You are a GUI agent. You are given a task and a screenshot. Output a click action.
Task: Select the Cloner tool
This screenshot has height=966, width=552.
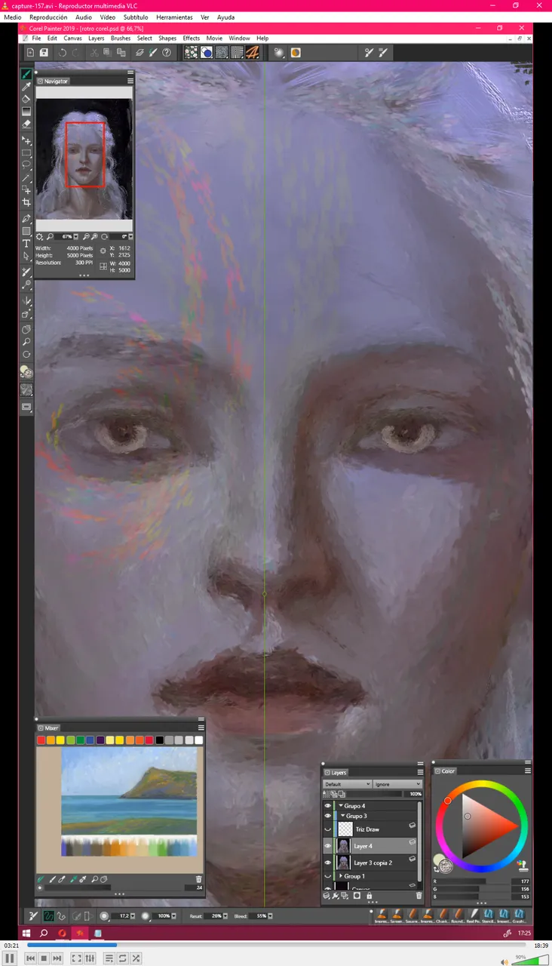26,272
